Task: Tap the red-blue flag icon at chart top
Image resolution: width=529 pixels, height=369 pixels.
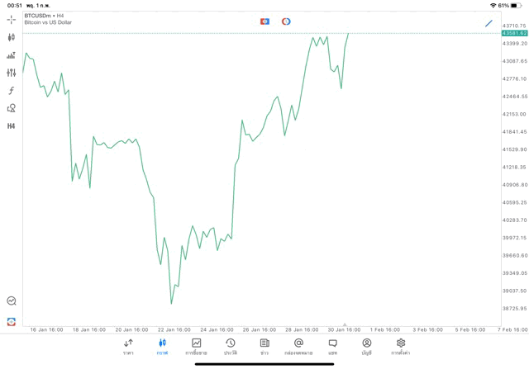Action: tap(264, 21)
